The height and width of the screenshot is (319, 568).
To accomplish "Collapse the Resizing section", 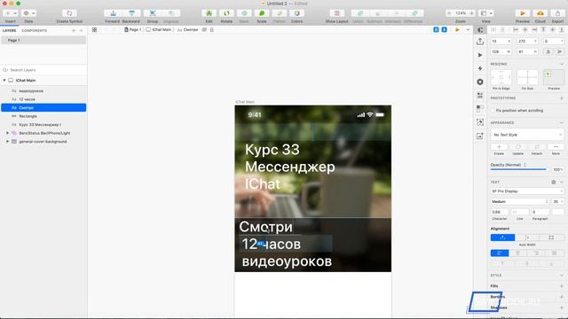I will coord(562,64).
